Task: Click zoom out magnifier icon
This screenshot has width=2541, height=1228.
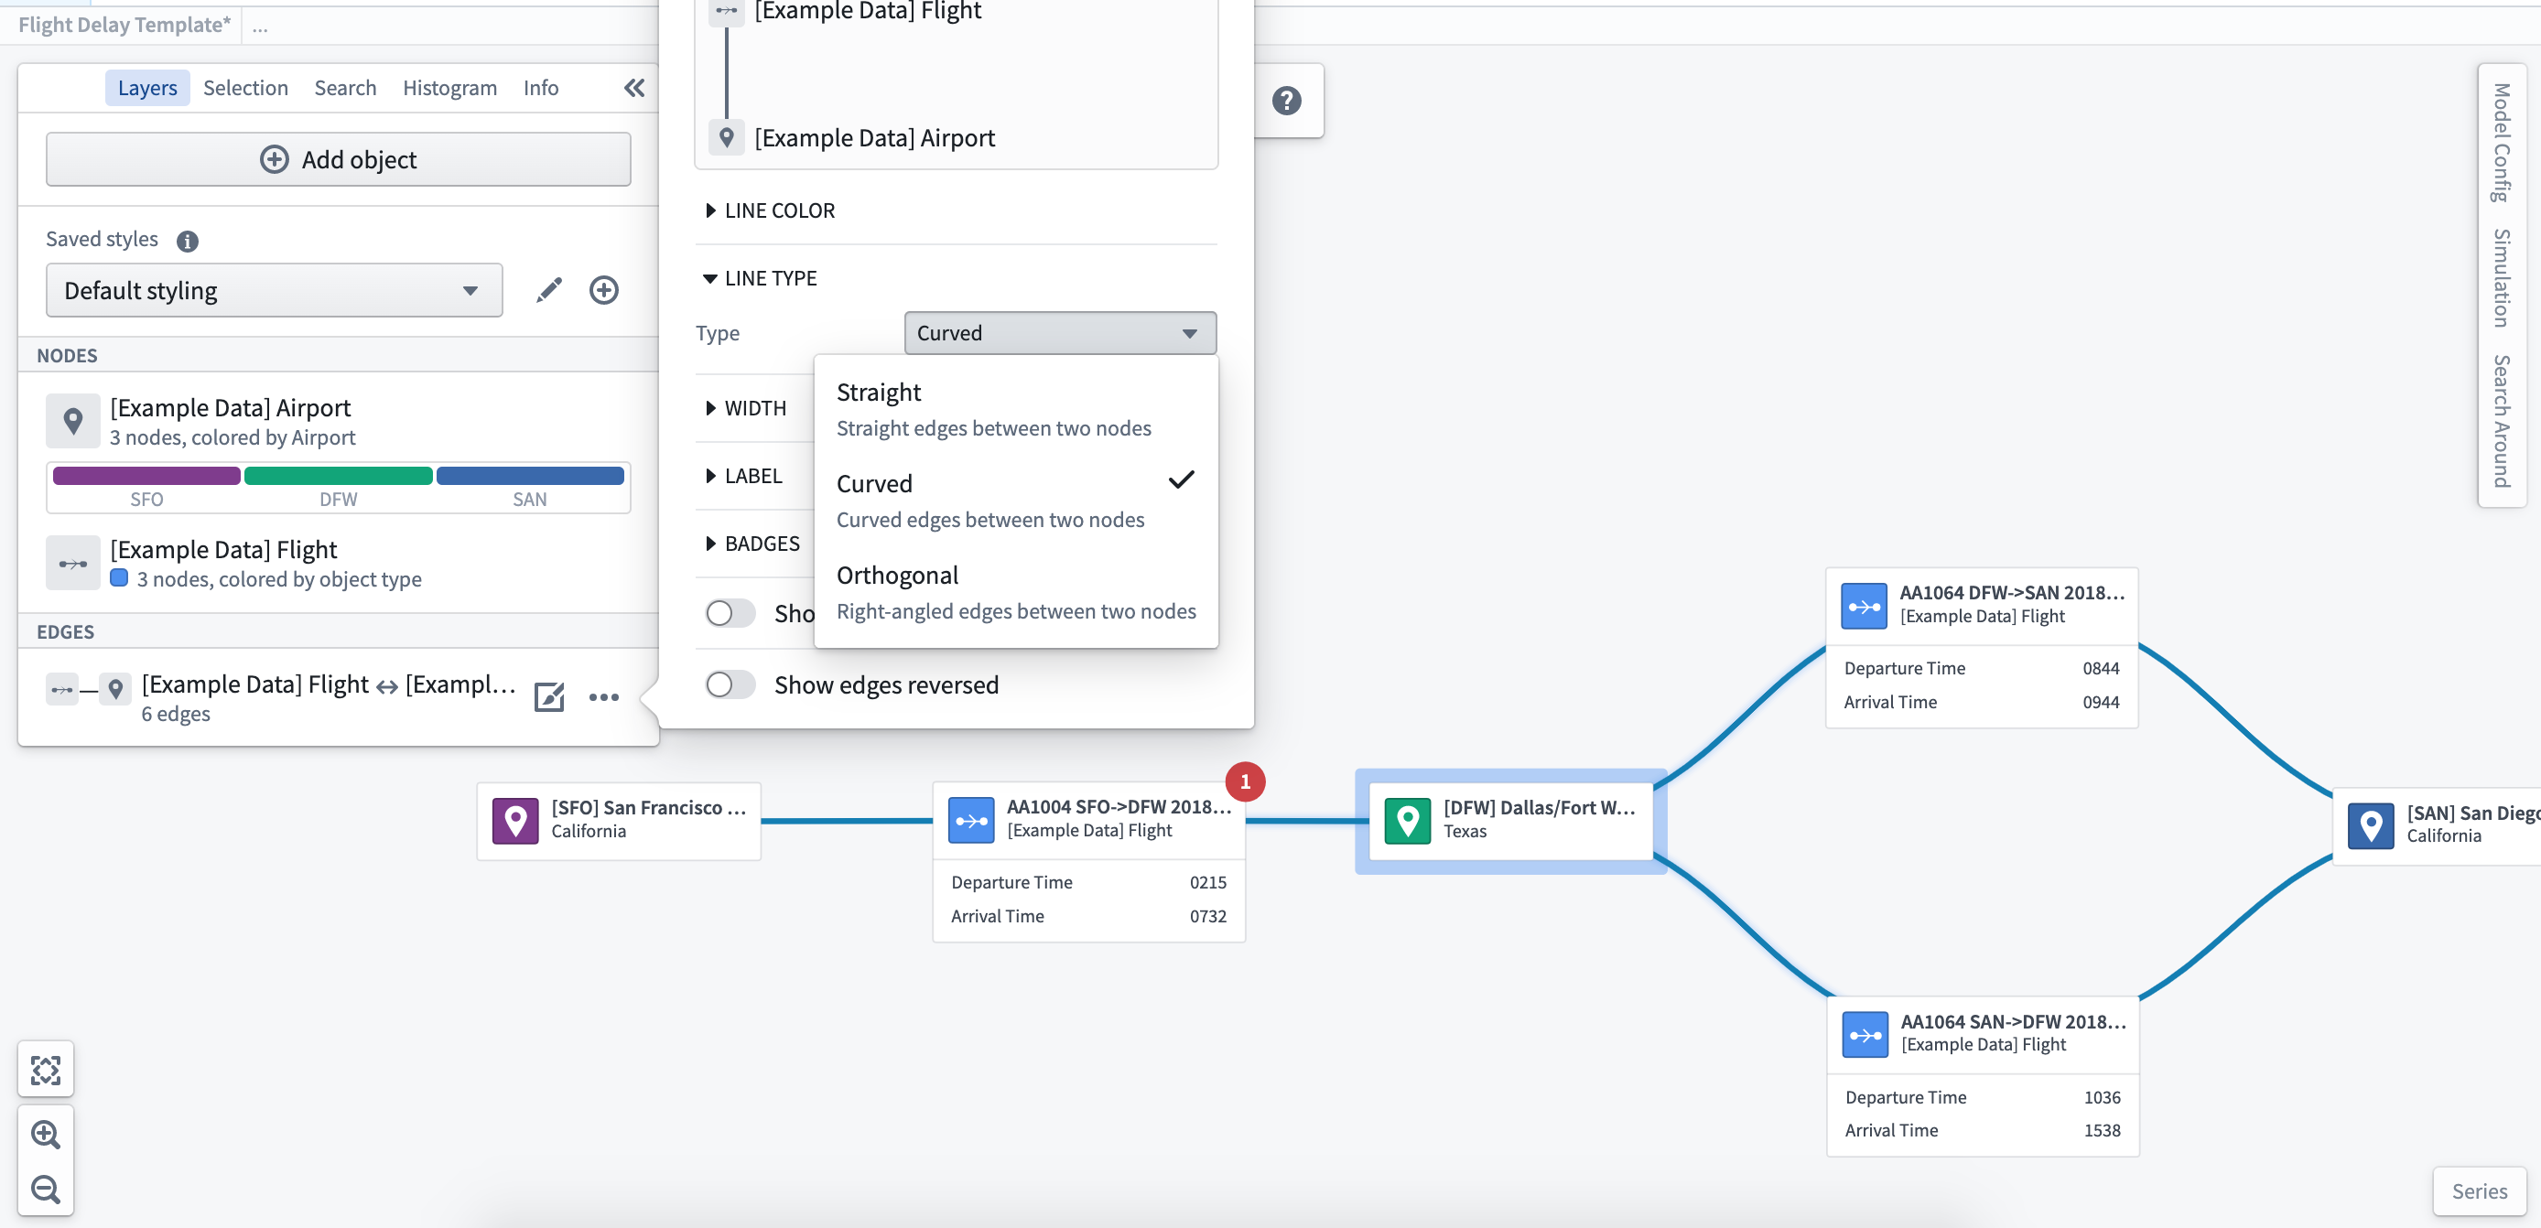Action: click(46, 1189)
